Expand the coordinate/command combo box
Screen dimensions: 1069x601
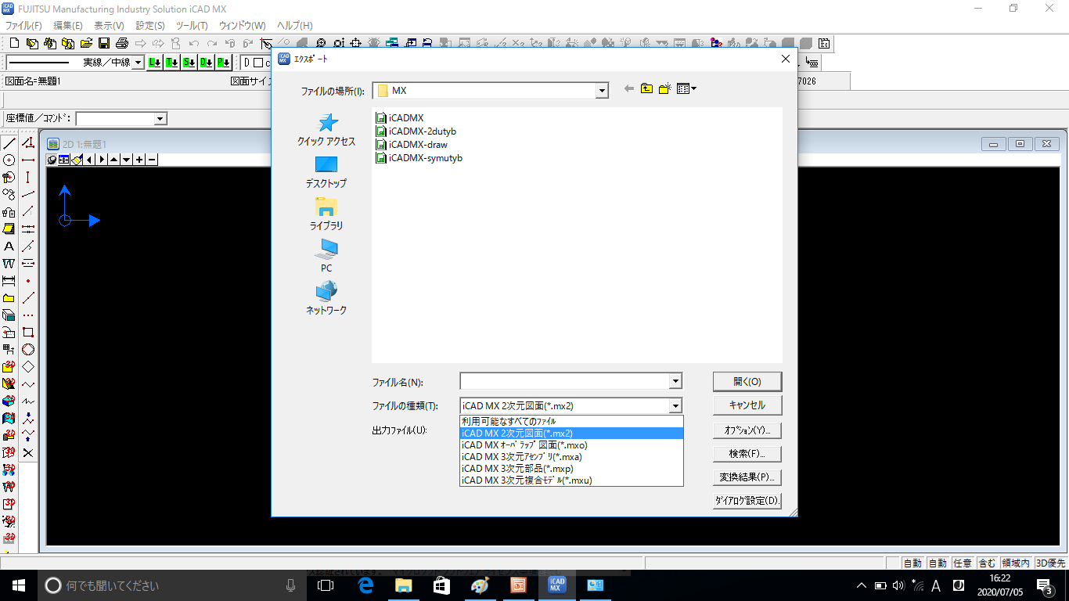click(160, 118)
